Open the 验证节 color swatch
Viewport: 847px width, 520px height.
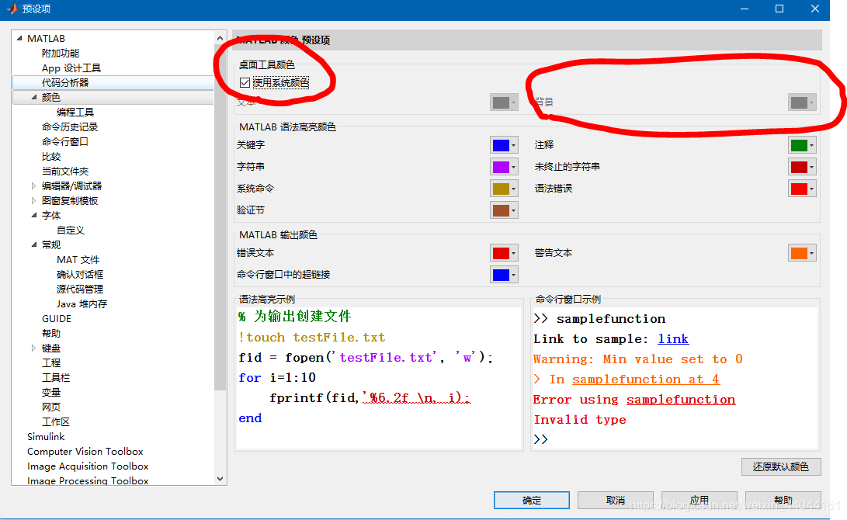(x=504, y=210)
